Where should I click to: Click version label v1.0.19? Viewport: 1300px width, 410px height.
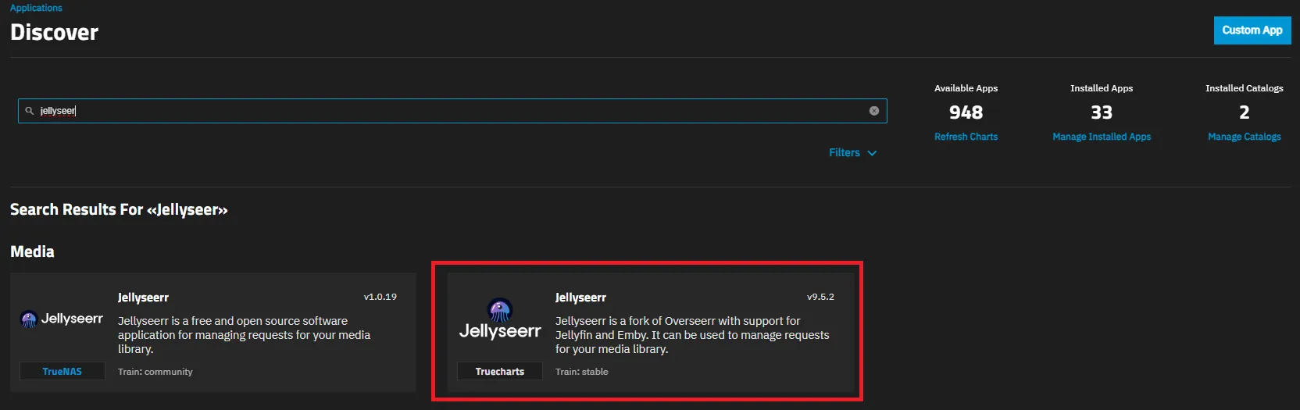[x=380, y=297]
